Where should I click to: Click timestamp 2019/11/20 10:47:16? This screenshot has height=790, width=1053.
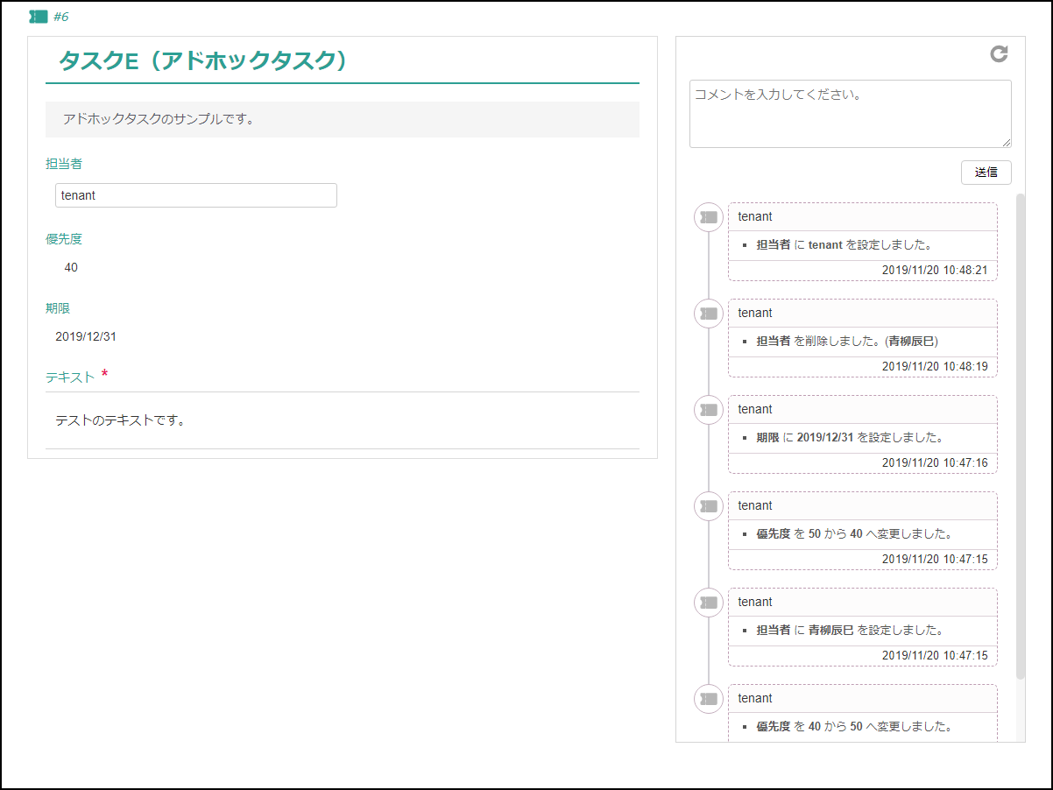point(935,462)
